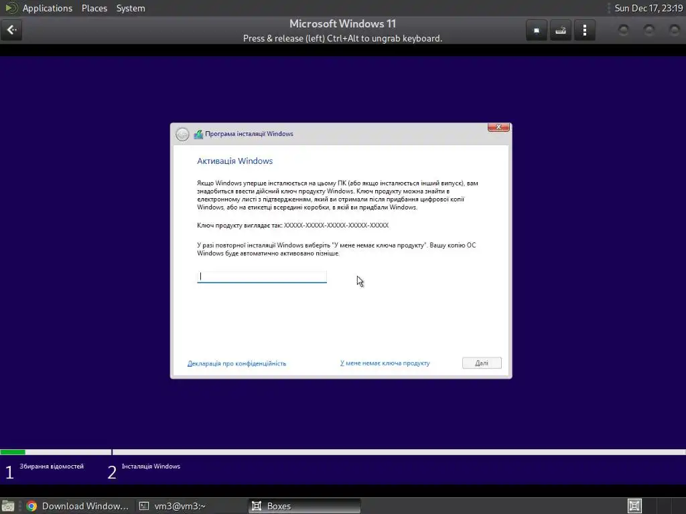Screen dimensions: 686x514
Task: Open the System menu
Action: 131,8
